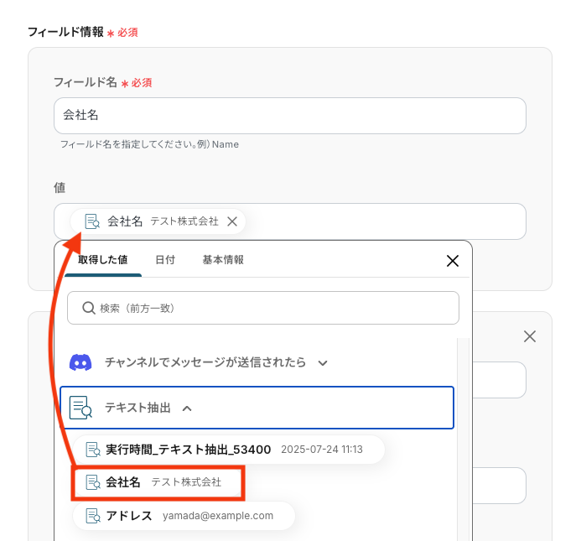The height and width of the screenshot is (541, 581).
Task: Select アドレス yamada@example.com value
Action: [184, 516]
